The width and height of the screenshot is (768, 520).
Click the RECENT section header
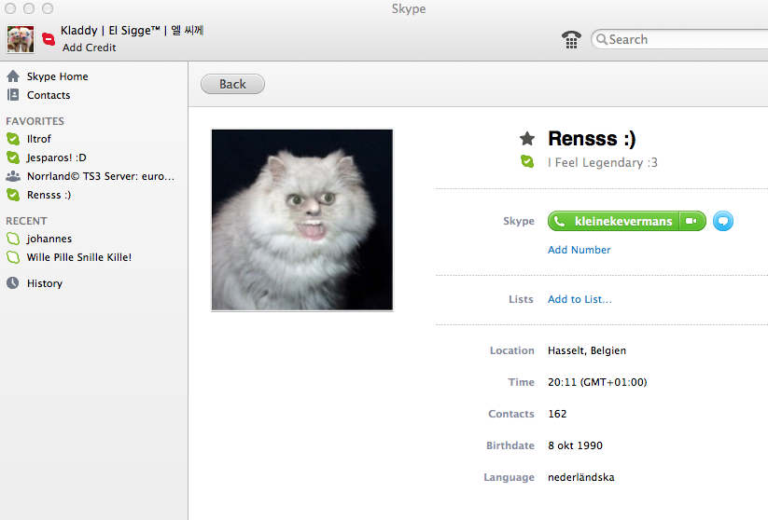pyautogui.click(x=26, y=221)
